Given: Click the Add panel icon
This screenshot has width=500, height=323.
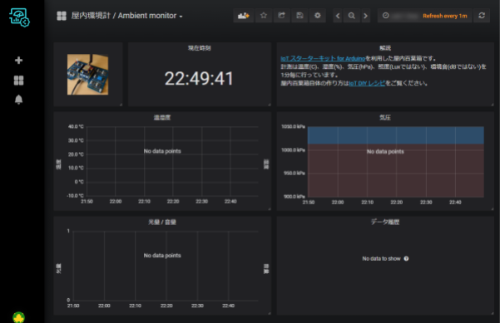Looking at the screenshot, I should point(243,16).
